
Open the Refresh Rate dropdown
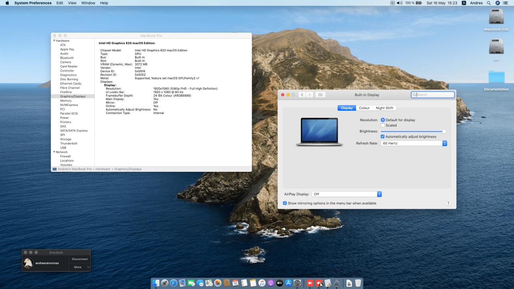pos(414,143)
